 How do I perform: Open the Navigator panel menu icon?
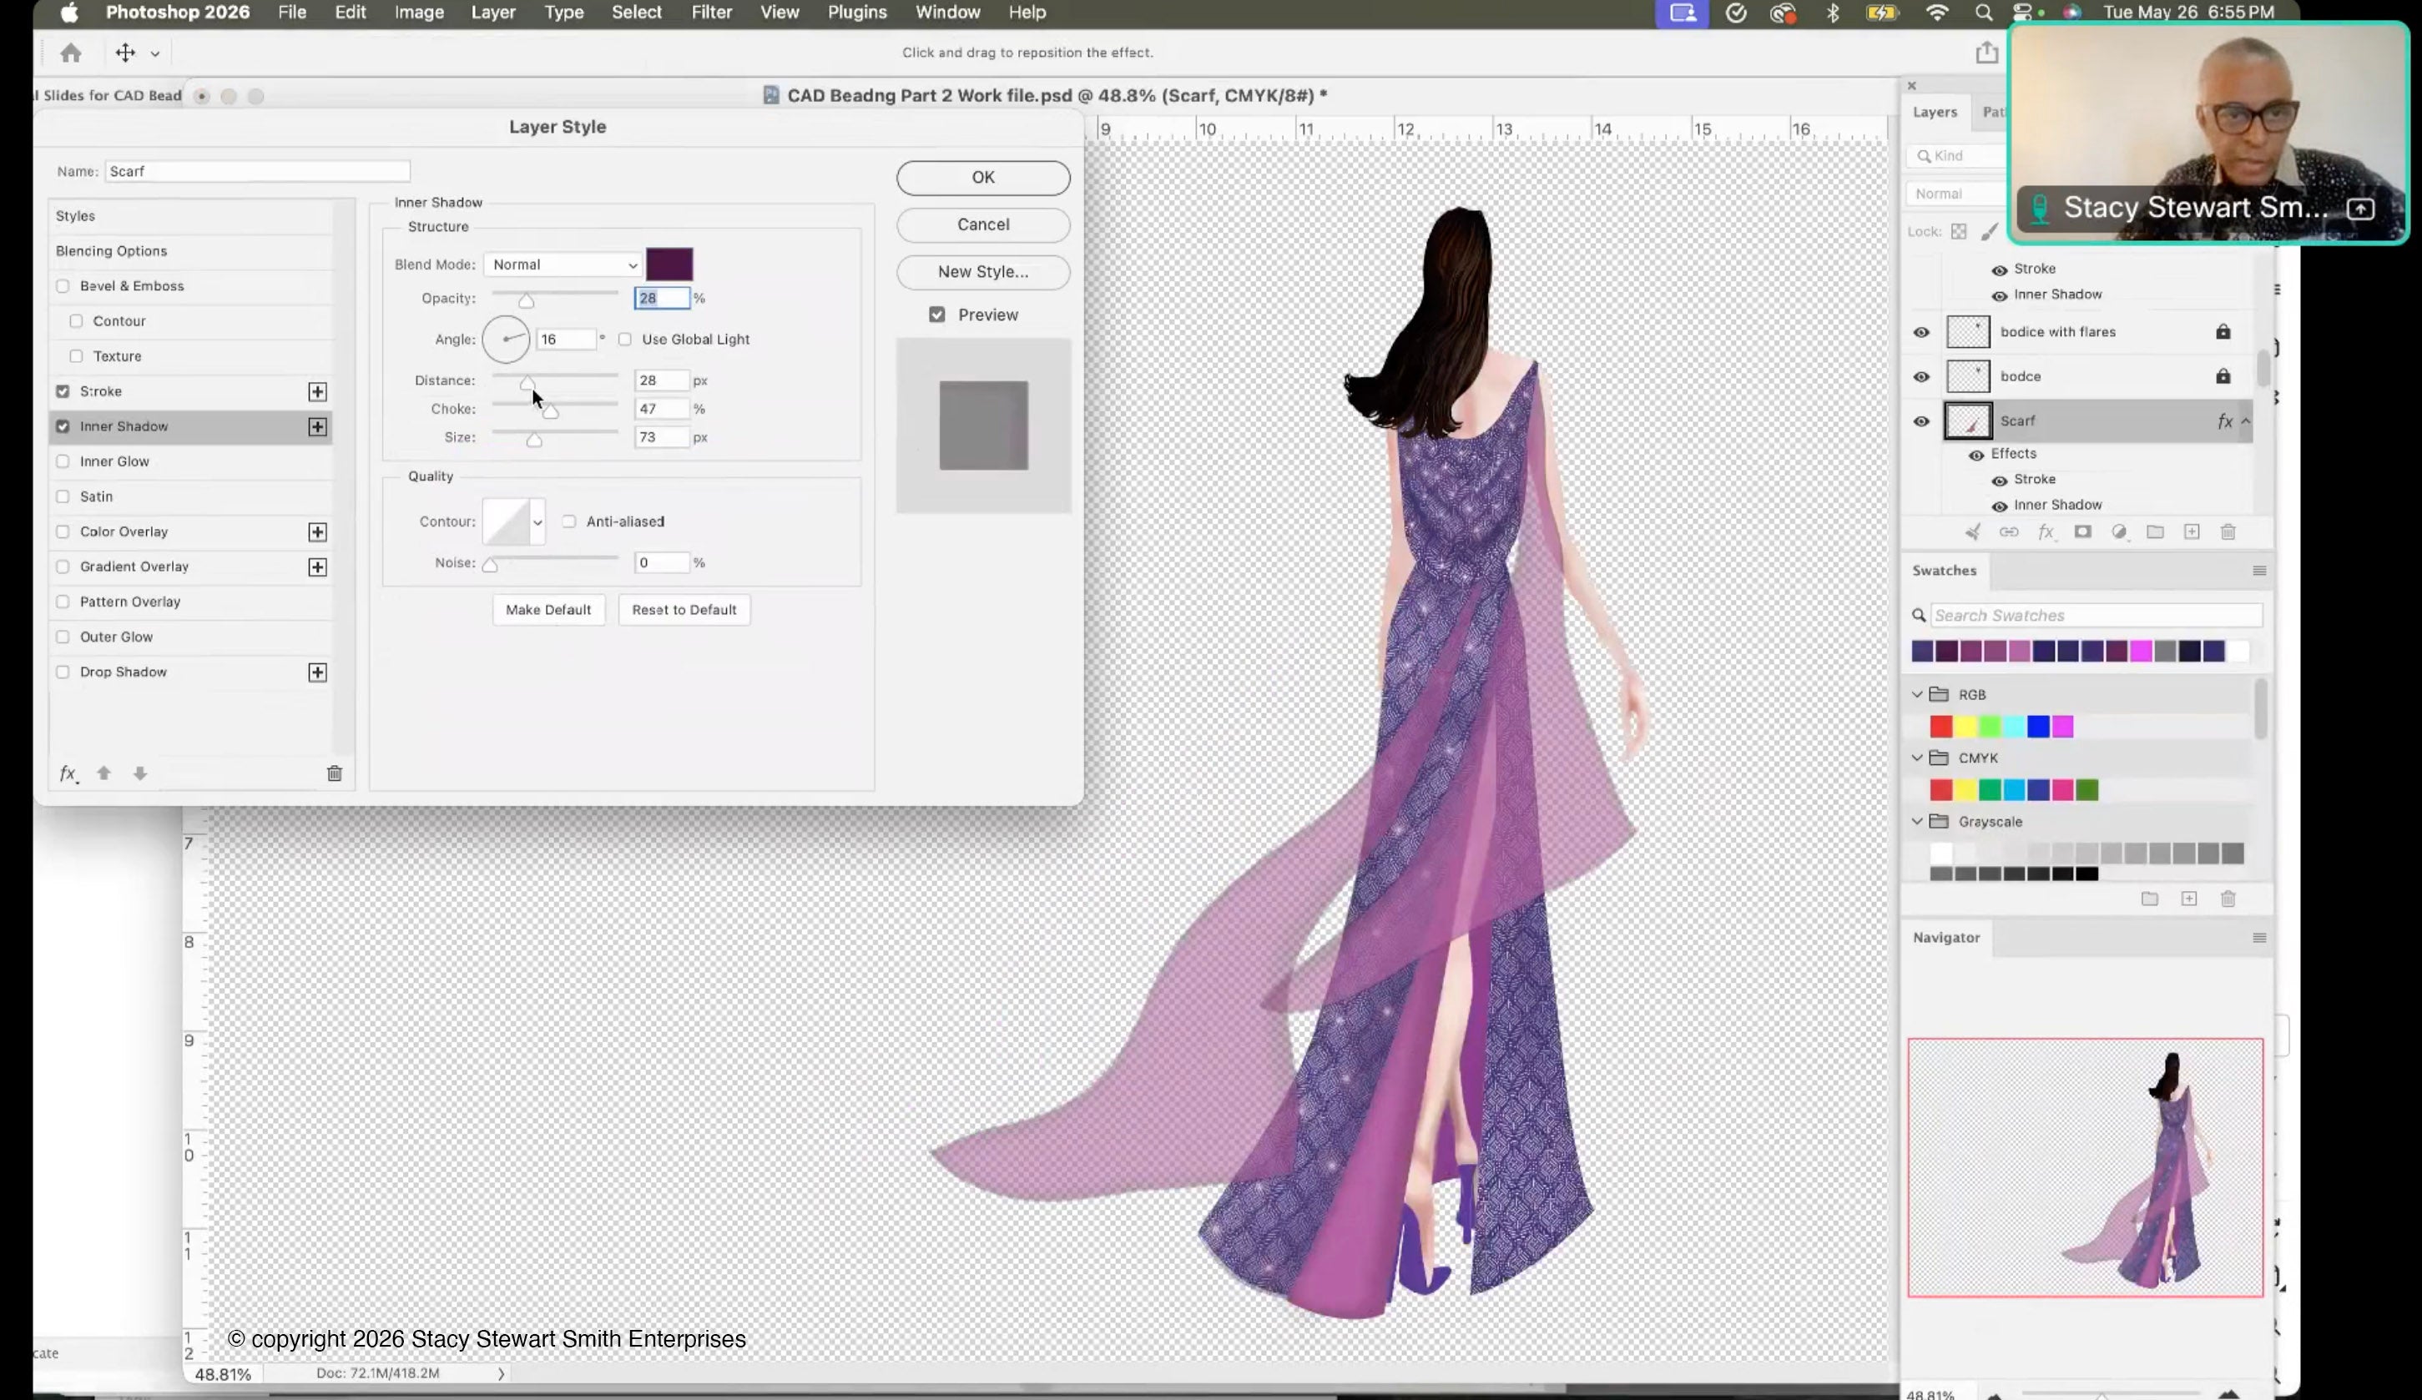(x=2259, y=938)
